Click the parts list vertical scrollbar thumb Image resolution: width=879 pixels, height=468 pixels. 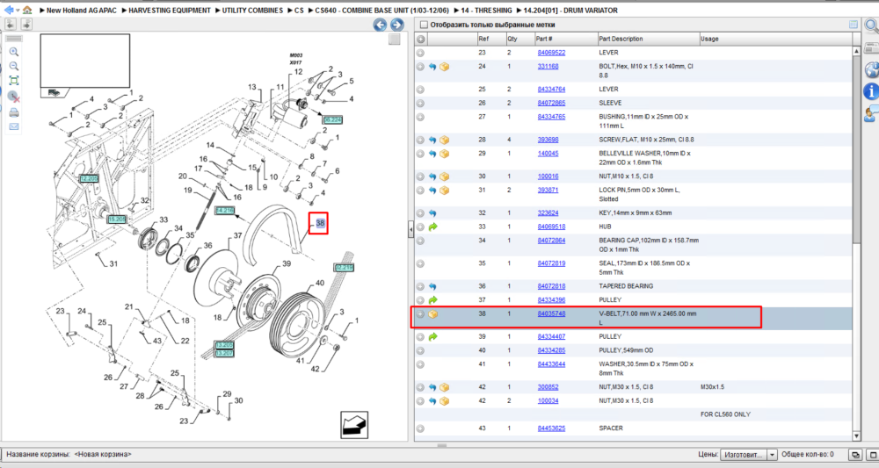click(x=856, y=149)
